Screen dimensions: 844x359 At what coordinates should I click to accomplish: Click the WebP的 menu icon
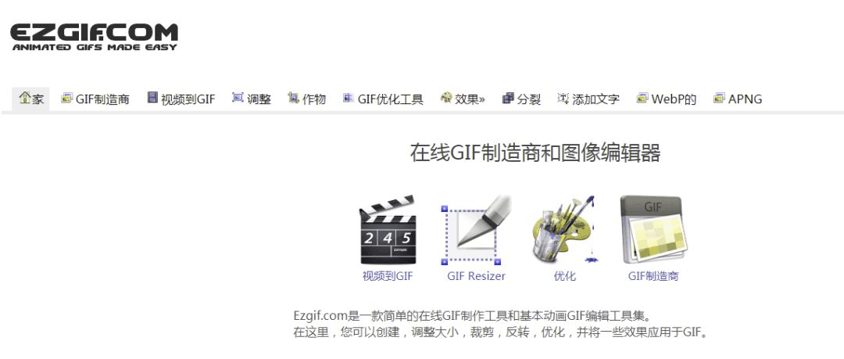coord(642,98)
